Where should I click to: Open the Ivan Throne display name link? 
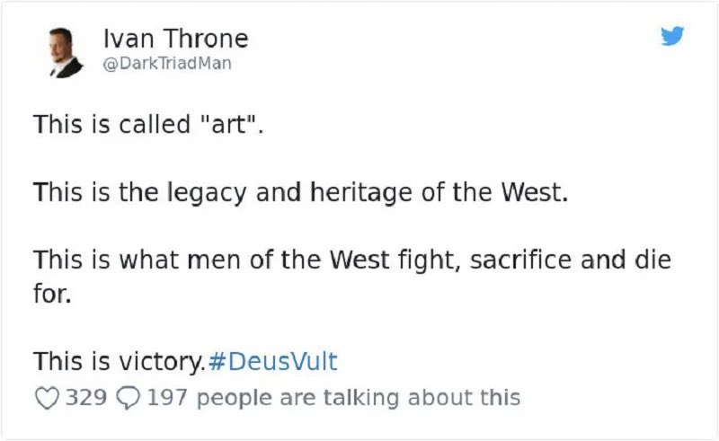point(175,40)
